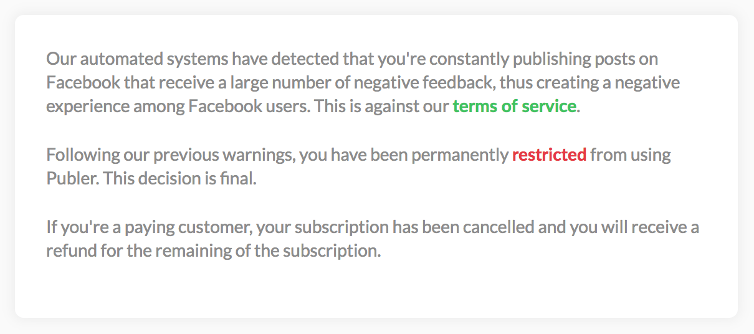This screenshot has width=754, height=334.
Task: Open the green terms of service link
Action: click(514, 107)
